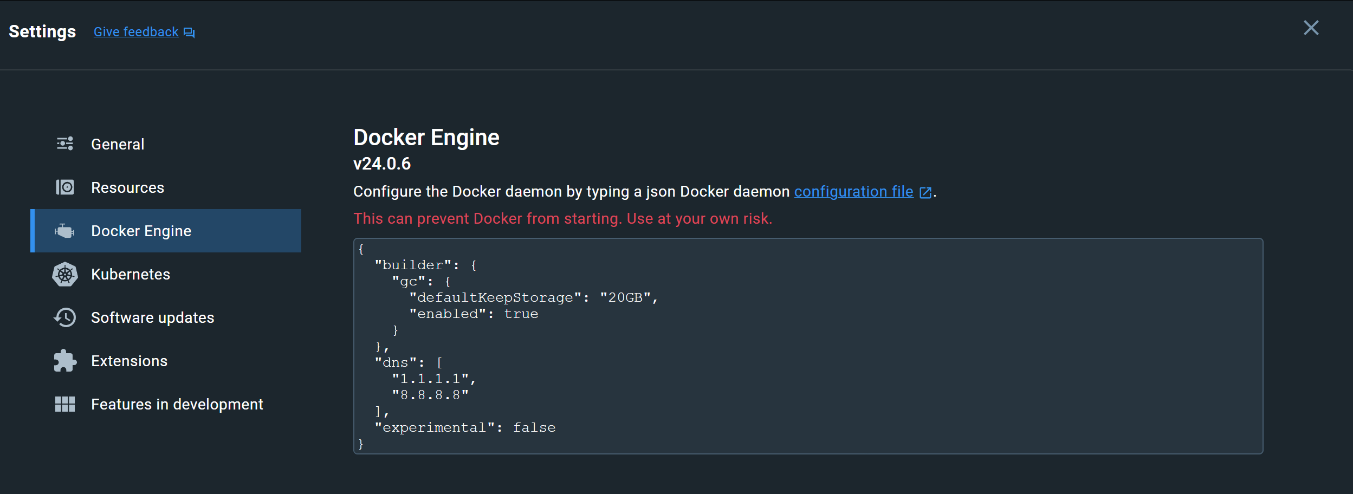Click the v24.0.6 version text
The image size is (1353, 494).
coord(382,164)
